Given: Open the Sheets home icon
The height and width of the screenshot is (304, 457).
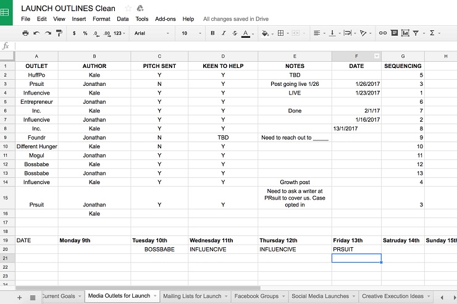Looking at the screenshot, I should click(6, 12).
